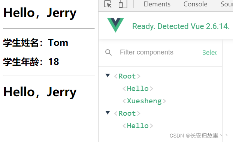This screenshot has width=233, height=142.
Task: Switch to the Console tab
Action: [x=196, y=4]
